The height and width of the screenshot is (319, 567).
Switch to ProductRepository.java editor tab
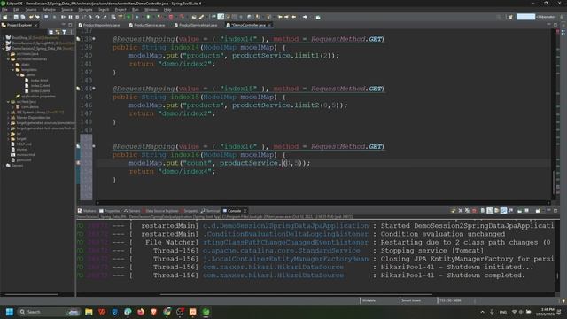[x=99, y=25]
